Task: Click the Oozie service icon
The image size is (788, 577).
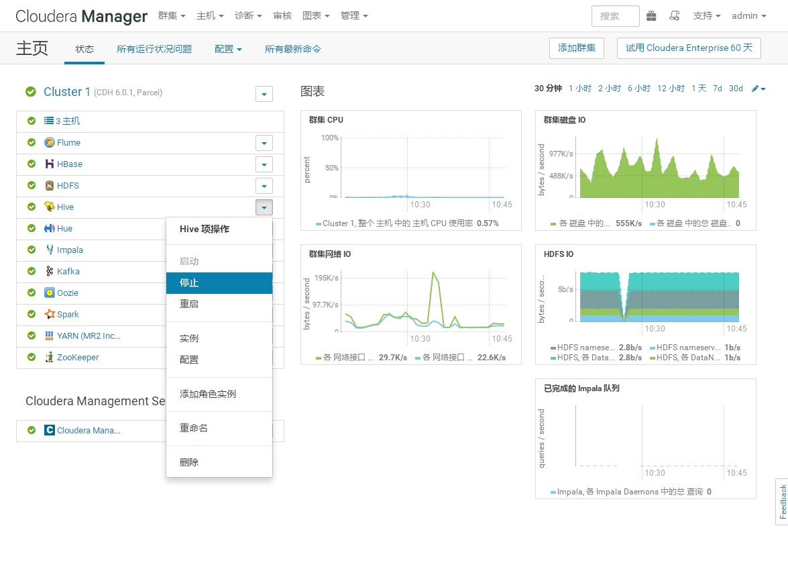Action: pos(49,293)
